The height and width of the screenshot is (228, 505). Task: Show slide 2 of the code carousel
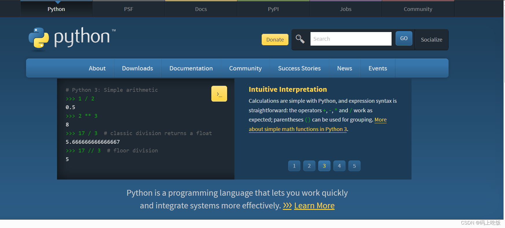[x=309, y=166]
